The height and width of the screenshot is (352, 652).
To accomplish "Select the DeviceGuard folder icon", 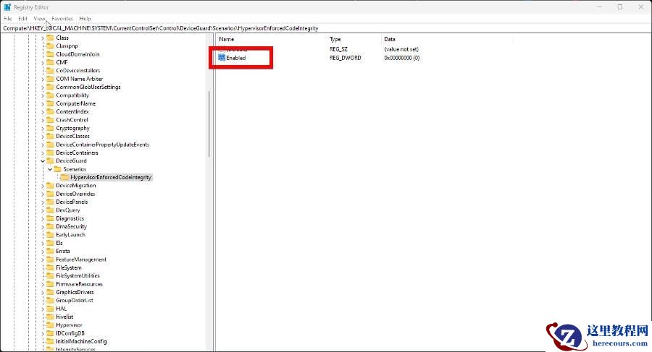I will [x=50, y=161].
